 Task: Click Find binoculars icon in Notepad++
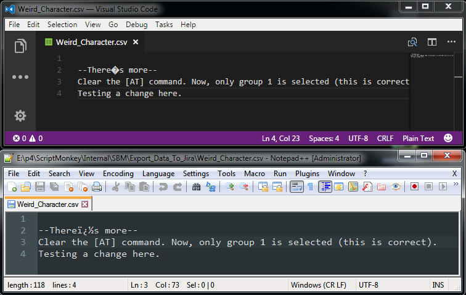click(196, 187)
